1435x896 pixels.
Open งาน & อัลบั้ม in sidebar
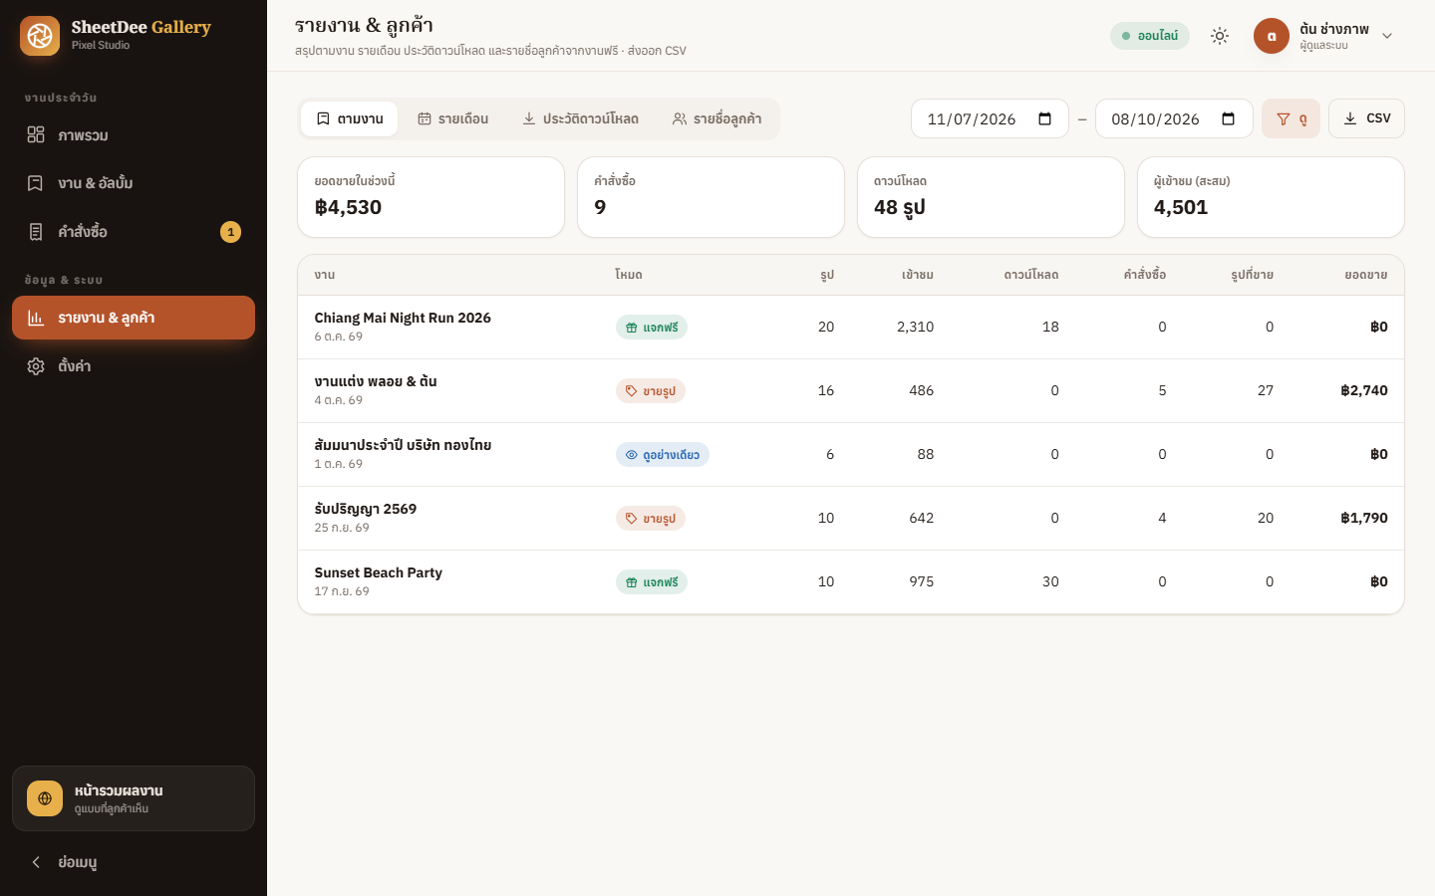[x=134, y=183]
